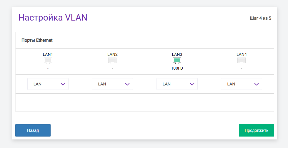The height and width of the screenshot is (148, 288).
Task: Click the green Продолжить button
Action: point(256,130)
